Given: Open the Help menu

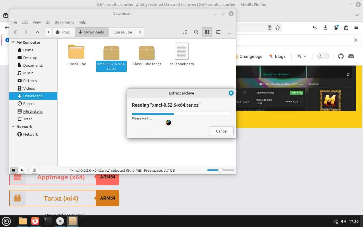Looking at the screenshot, I should (x=82, y=22).
